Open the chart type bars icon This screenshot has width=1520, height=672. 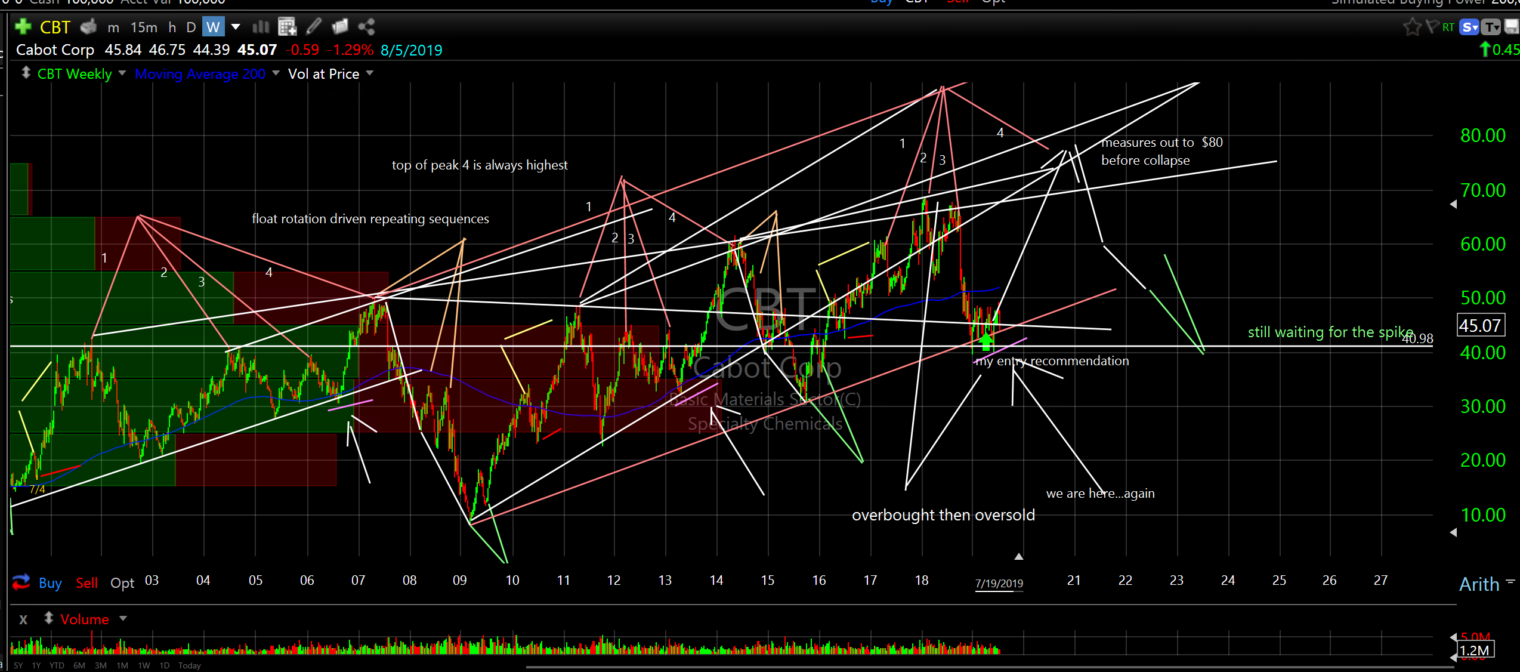tap(261, 27)
